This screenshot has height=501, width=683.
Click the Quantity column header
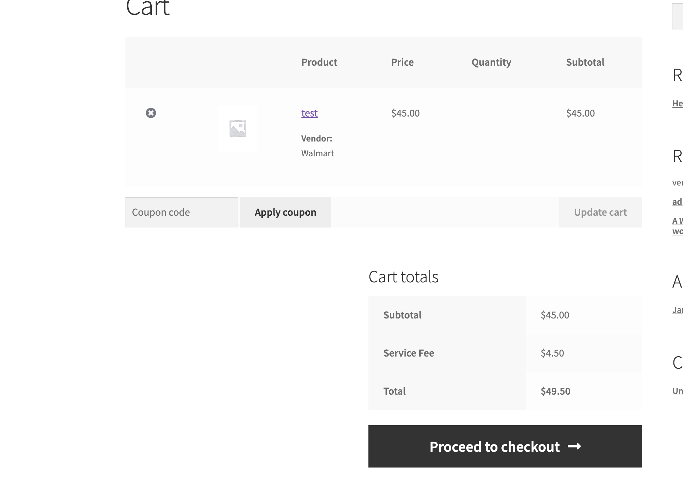491,62
